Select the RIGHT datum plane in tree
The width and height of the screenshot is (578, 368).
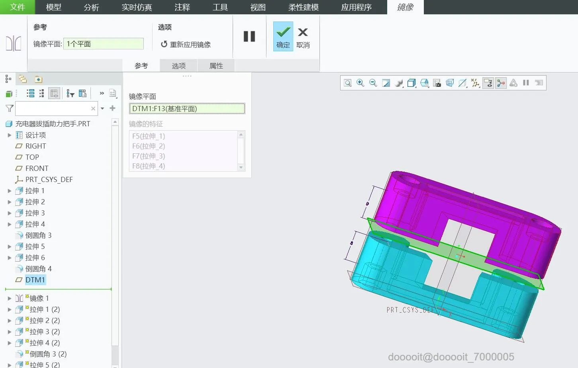pos(36,146)
